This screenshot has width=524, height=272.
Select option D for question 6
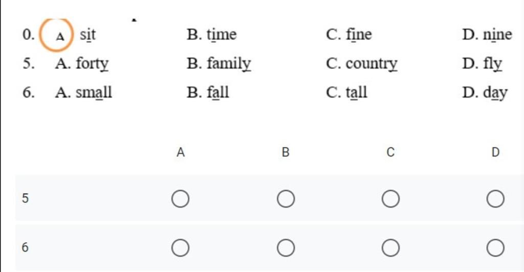tap(495, 248)
